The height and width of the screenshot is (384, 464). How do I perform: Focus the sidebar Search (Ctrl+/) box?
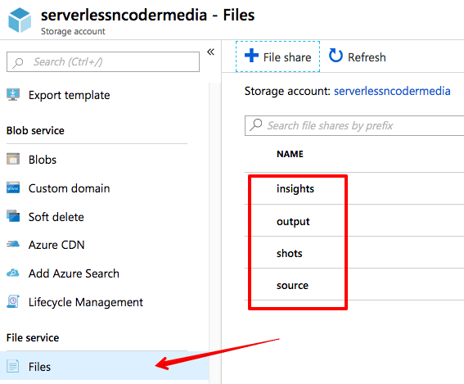[x=103, y=61]
